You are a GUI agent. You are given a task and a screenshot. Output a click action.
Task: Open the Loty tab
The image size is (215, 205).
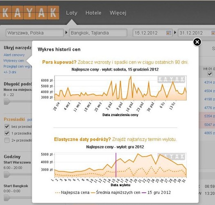72,13
